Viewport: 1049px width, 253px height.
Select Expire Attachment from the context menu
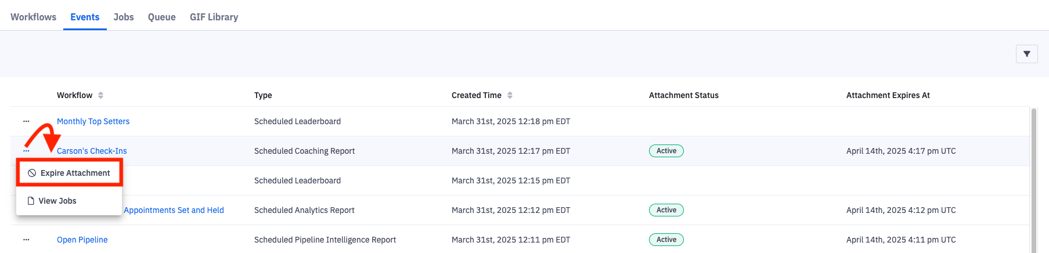[70, 173]
